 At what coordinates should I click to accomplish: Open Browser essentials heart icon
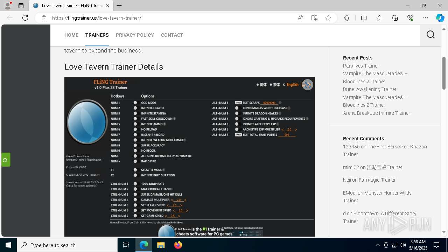410,18
